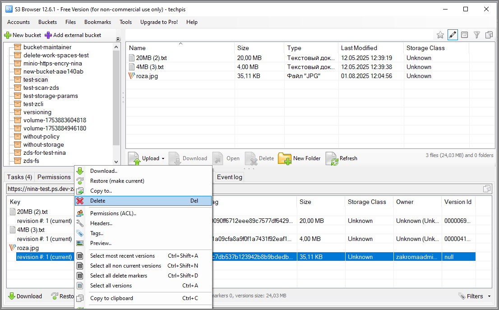The height and width of the screenshot is (310, 499).
Task: Click the Permissions (ACL) users icon
Action: (80, 213)
